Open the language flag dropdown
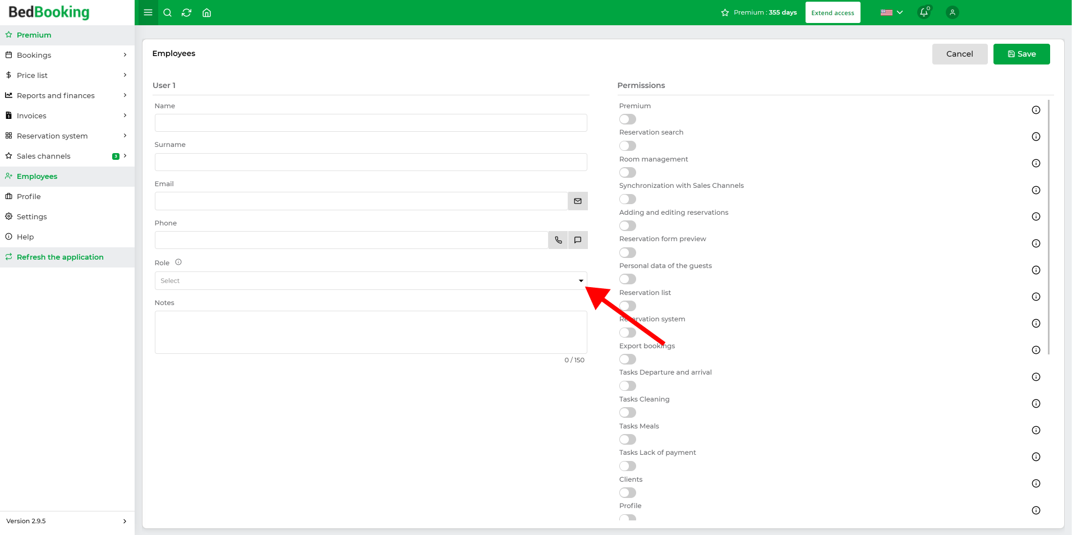Viewport: 1072px width, 535px height. coord(891,12)
